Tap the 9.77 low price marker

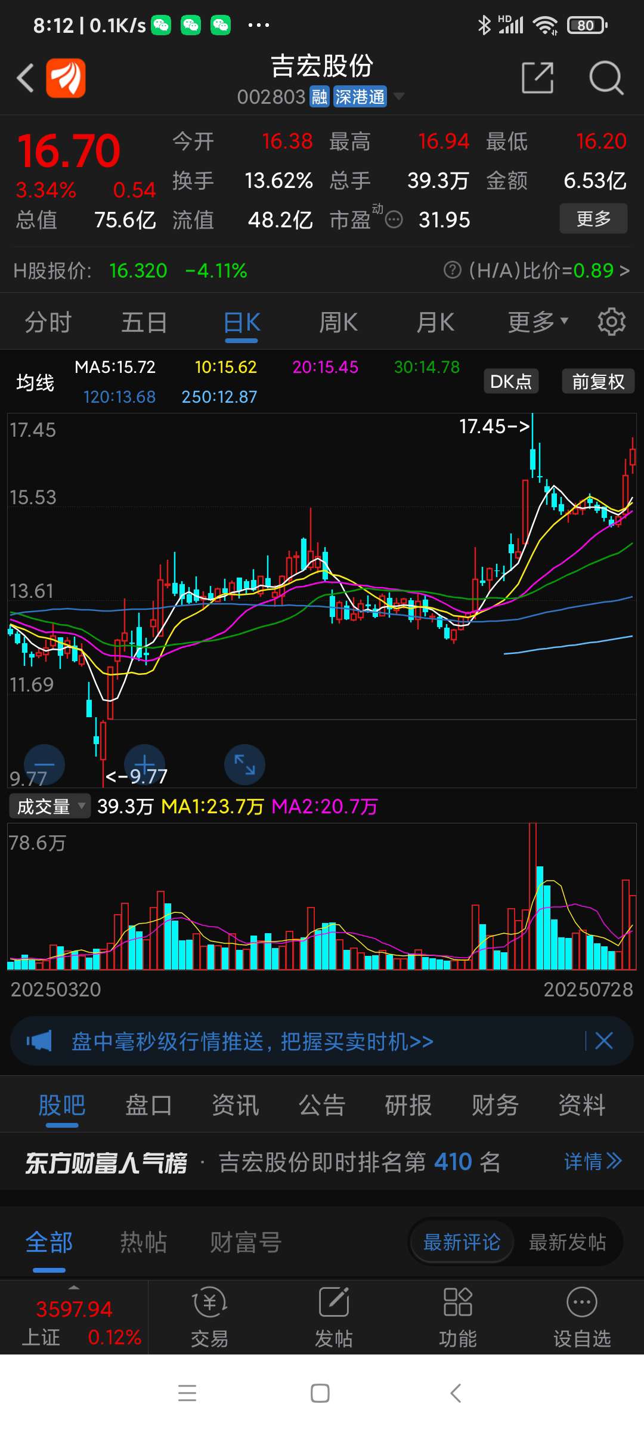pos(137,776)
